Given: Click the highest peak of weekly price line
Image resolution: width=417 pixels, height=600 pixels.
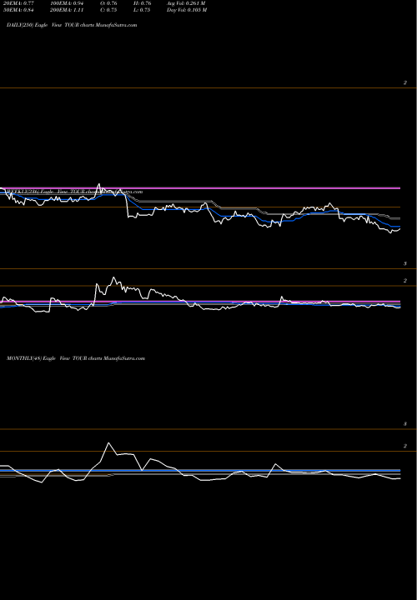Looking at the screenshot, I should (x=113, y=277).
